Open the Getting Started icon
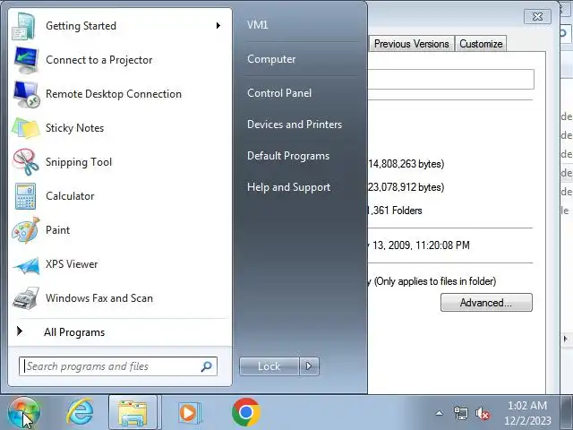Viewport: 573px width, 430px height. [x=24, y=26]
